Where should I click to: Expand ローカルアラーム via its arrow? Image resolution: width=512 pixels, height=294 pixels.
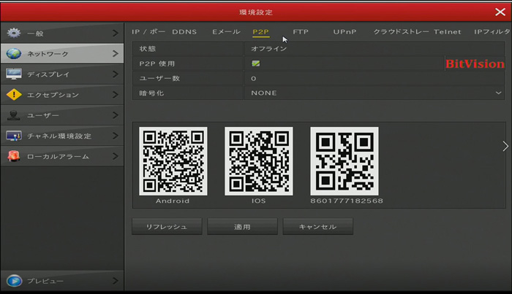tap(116, 156)
